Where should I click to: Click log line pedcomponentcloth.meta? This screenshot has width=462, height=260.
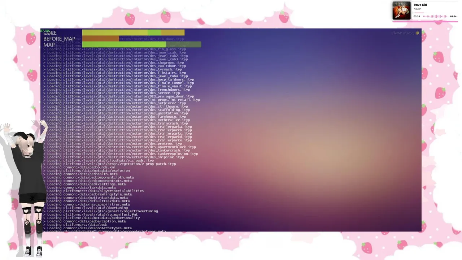point(88,177)
